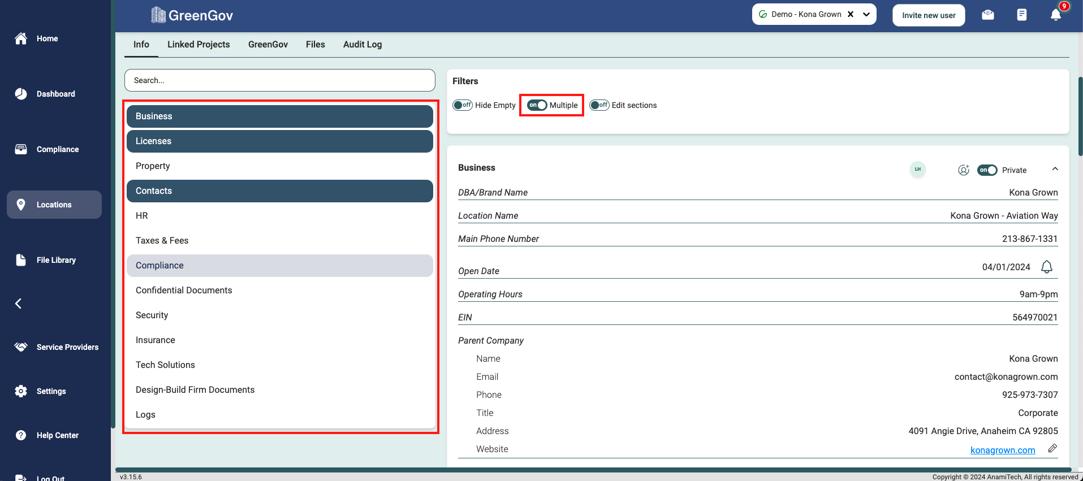Enable the Hide Empty filter toggle
The width and height of the screenshot is (1083, 481).
pos(463,105)
